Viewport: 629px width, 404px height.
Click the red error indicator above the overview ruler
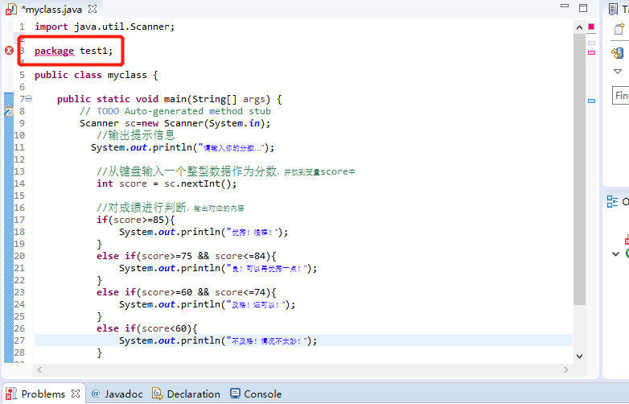pyautogui.click(x=591, y=27)
